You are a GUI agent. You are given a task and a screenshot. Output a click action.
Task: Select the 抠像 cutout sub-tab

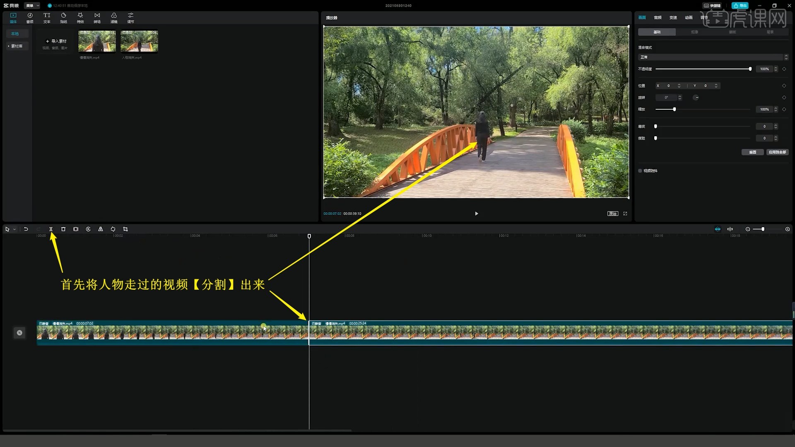695,32
